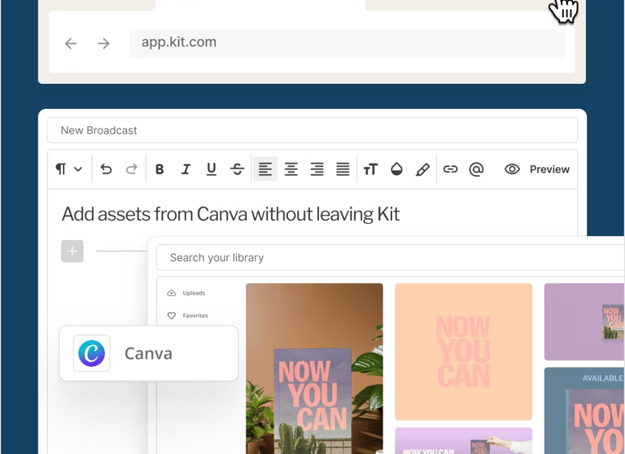Viewport: 625px width, 454px height.
Task: Select the lavender NOW YOU CAN banner thumbnail
Action: (x=463, y=441)
